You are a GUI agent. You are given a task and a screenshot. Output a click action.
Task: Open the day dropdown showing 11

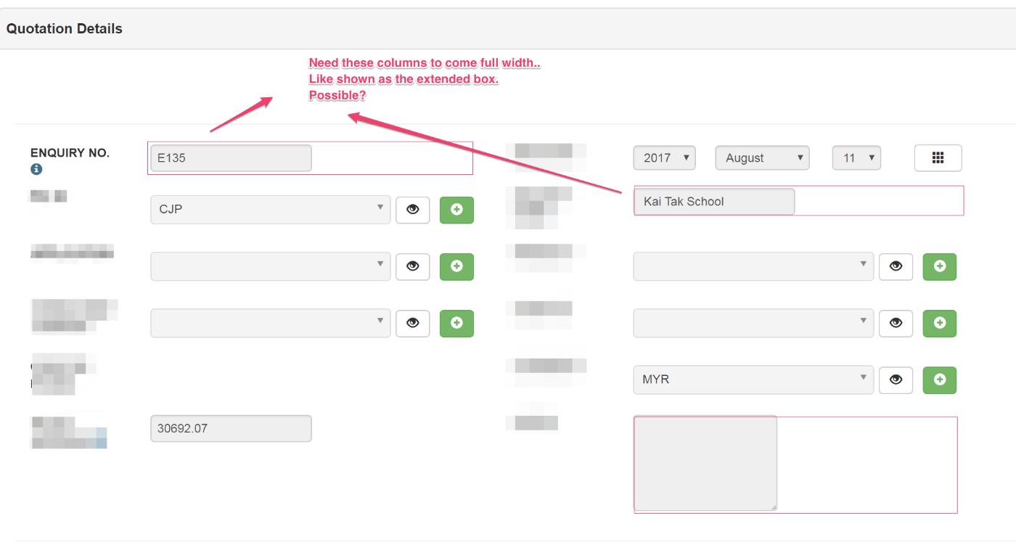[856, 157]
